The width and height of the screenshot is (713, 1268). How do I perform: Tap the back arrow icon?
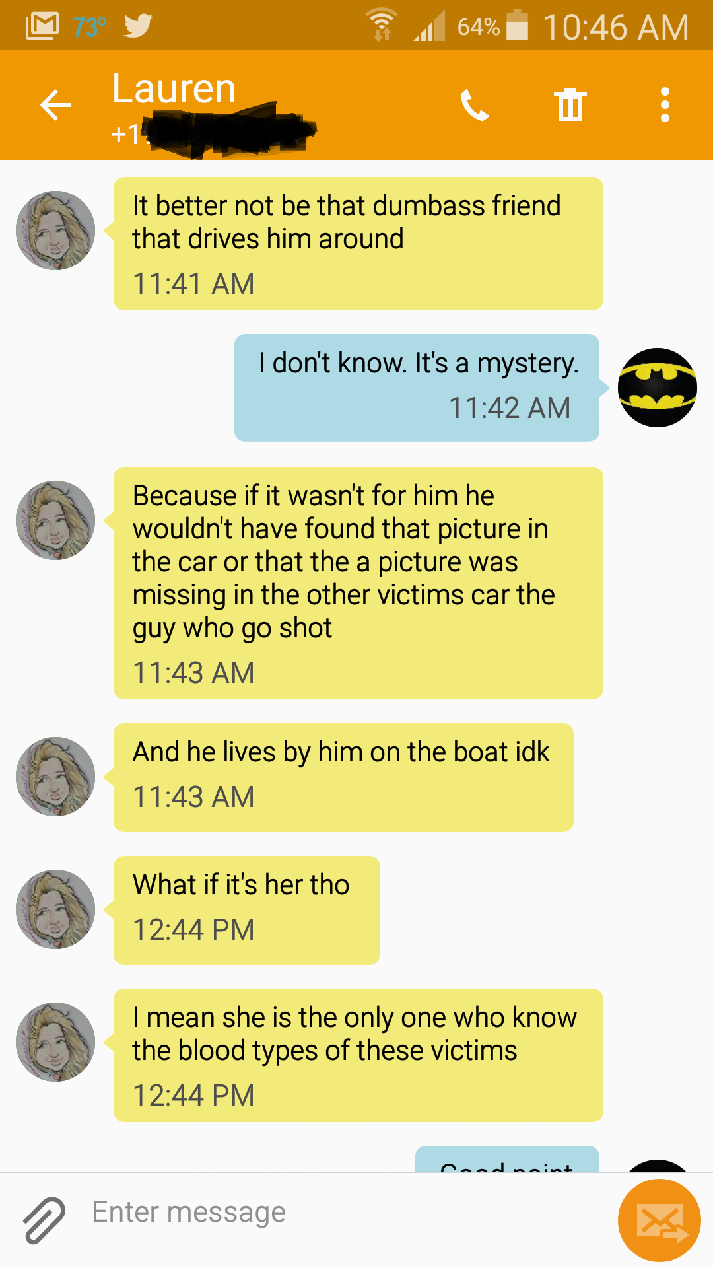pyautogui.click(x=55, y=105)
